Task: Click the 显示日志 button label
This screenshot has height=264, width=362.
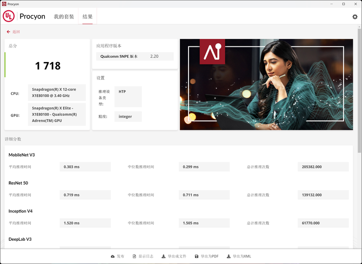Action: pyautogui.click(x=146, y=256)
